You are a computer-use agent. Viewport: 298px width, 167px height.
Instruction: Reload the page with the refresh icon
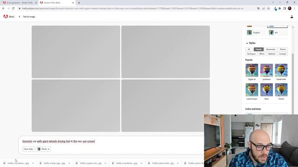(14, 8)
